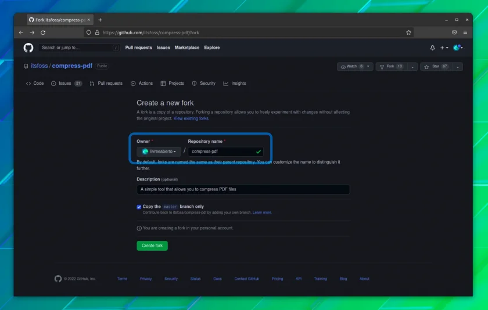
Task: Follow the View existing forks link
Action: pos(191,118)
